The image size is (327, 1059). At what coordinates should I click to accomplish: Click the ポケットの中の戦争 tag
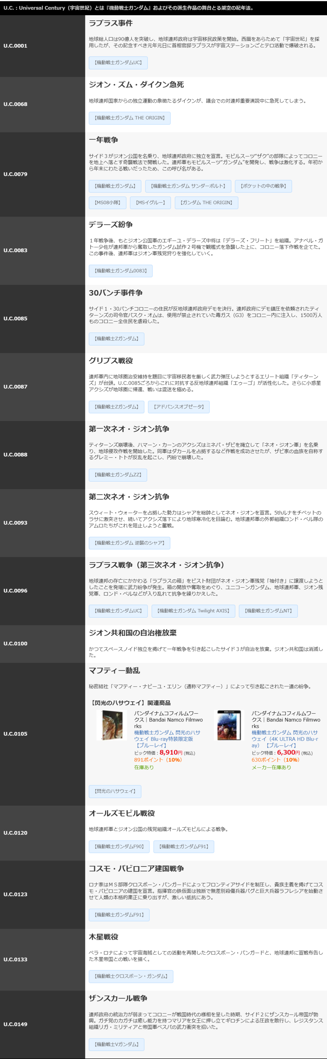pos(263,186)
